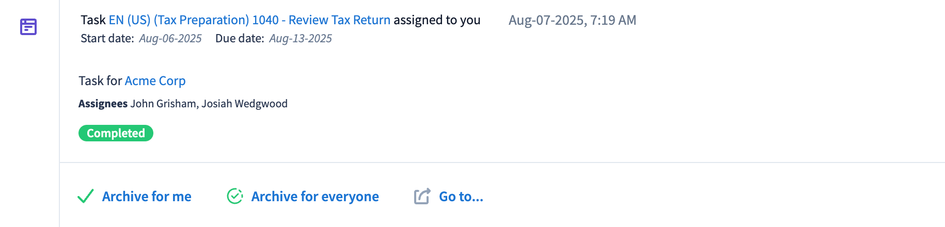The height and width of the screenshot is (227, 945).
Task: Open the Acme Corp client link
Action: click(x=155, y=81)
